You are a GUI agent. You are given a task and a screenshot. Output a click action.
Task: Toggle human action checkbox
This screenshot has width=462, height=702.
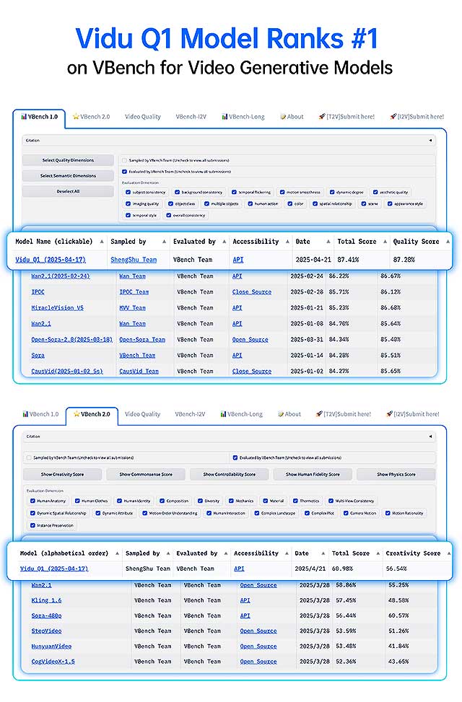250,203
